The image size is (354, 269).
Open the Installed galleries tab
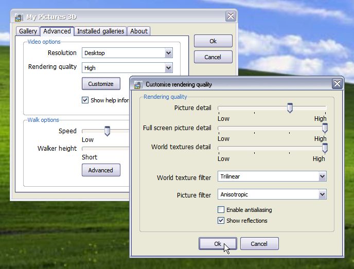pos(101,31)
